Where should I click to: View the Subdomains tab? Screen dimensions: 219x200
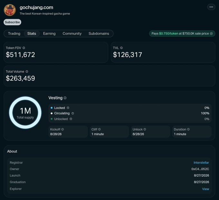tap(99, 33)
